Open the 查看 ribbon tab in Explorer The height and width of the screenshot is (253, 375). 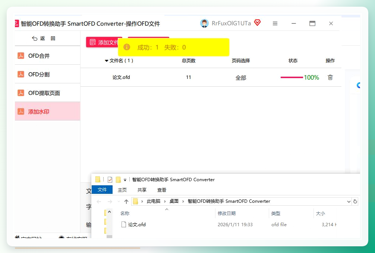(162, 190)
